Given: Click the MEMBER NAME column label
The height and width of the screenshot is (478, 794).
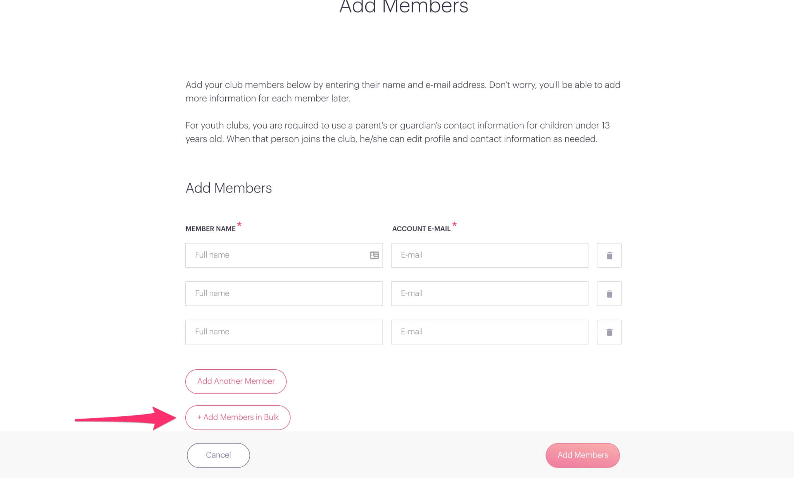Looking at the screenshot, I should pyautogui.click(x=211, y=229).
